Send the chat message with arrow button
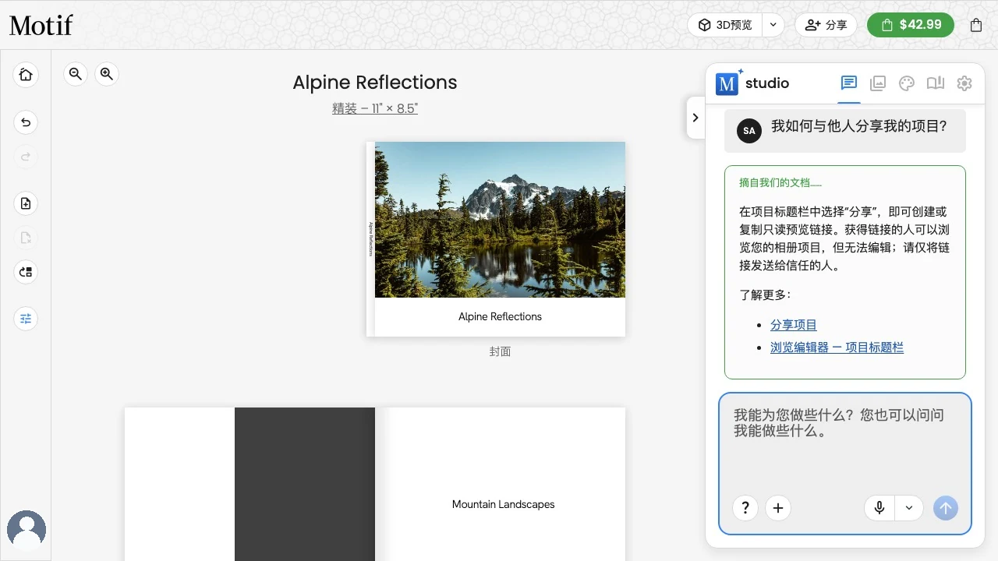The height and width of the screenshot is (561, 998). (x=946, y=508)
